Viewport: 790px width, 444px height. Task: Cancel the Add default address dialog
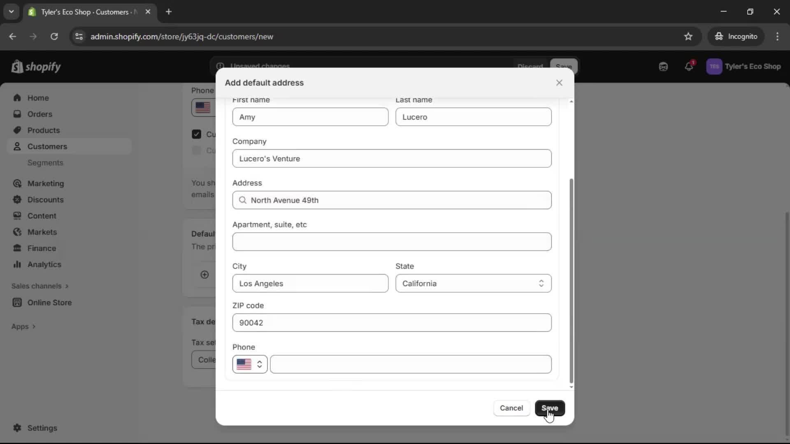click(511, 408)
